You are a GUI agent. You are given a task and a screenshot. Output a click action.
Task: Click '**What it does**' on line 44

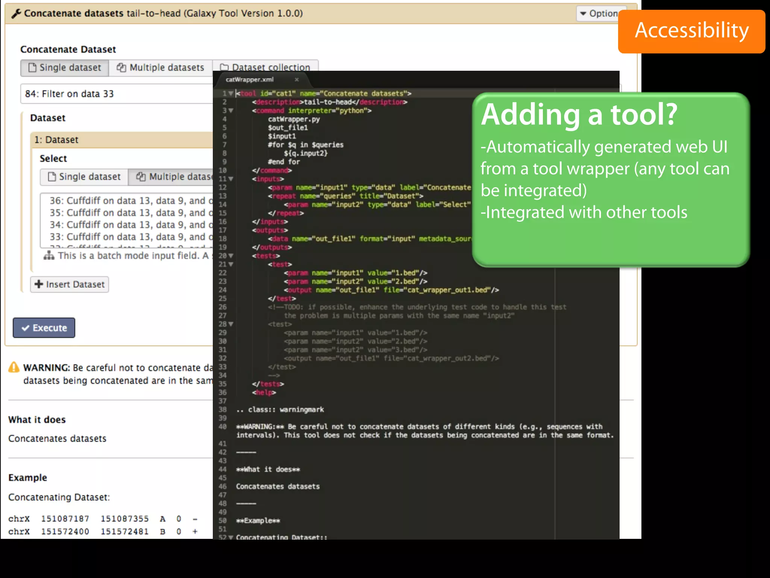(x=268, y=470)
